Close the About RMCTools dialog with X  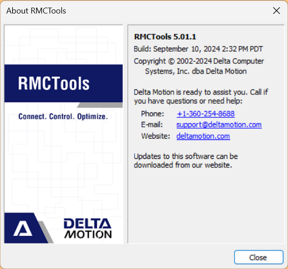pos(276,11)
